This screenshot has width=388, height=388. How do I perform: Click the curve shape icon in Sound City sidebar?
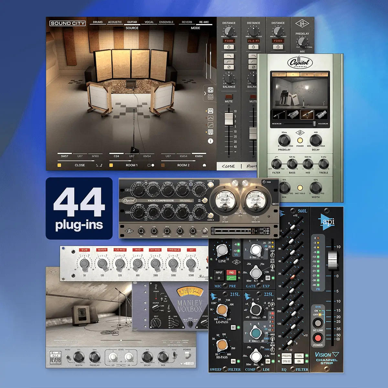210,118
